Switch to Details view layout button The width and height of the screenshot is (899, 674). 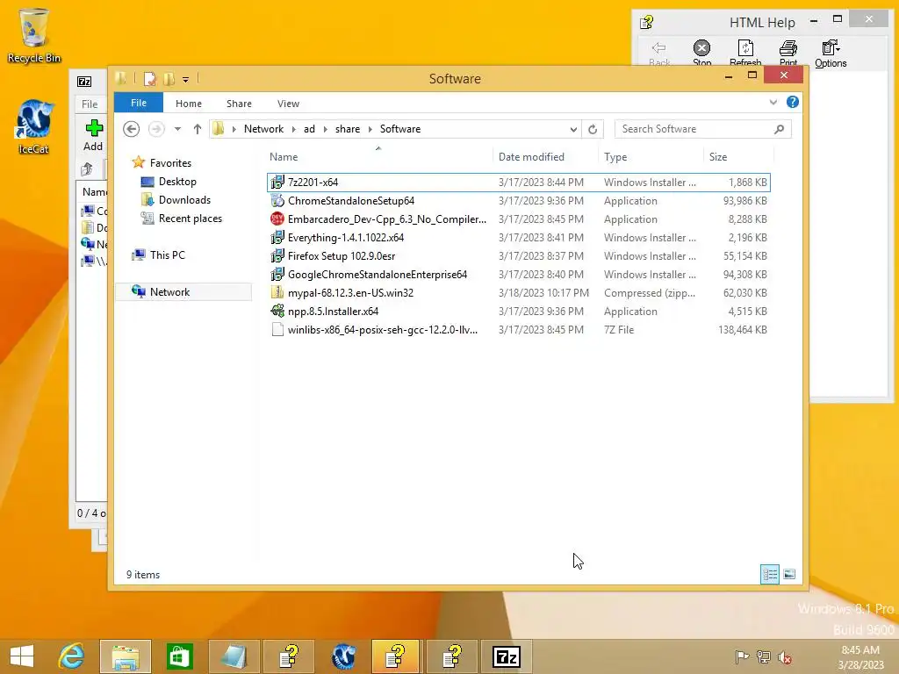(769, 574)
